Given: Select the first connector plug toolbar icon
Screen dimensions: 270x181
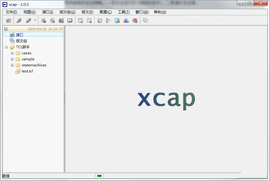Looking at the screenshot, I should click(18, 20).
